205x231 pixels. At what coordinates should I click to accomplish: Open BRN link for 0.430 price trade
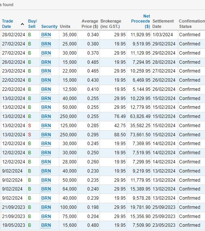pos(46,80)
